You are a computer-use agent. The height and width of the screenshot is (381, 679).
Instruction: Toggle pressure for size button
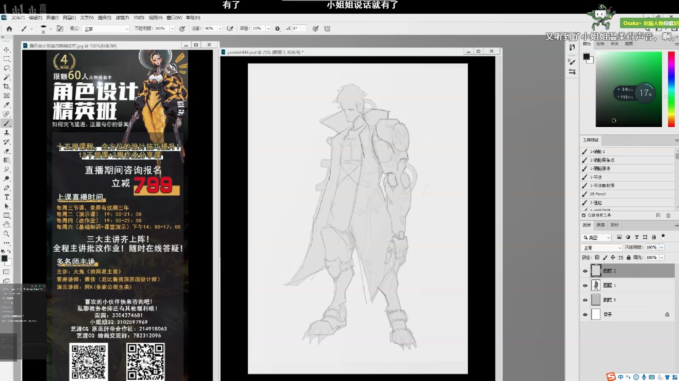coord(315,29)
